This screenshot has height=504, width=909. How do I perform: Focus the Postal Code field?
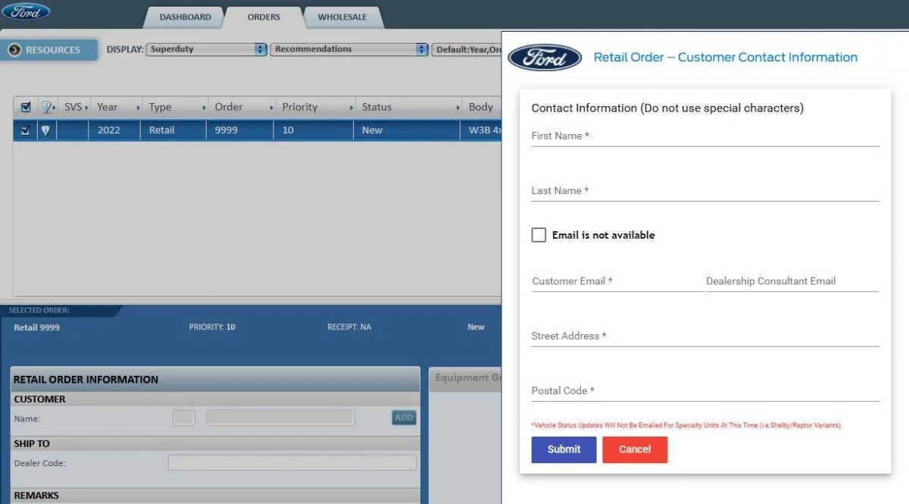(x=705, y=391)
